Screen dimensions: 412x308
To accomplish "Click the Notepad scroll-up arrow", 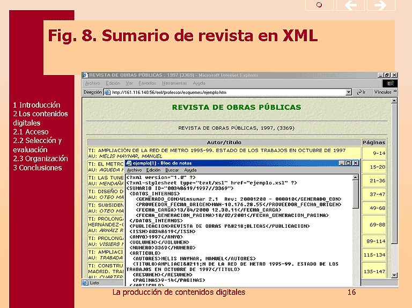I will [356, 177].
